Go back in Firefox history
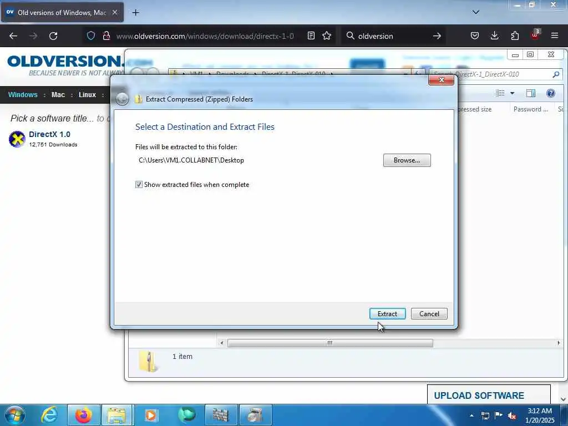Image resolution: width=568 pixels, height=426 pixels. 13,36
